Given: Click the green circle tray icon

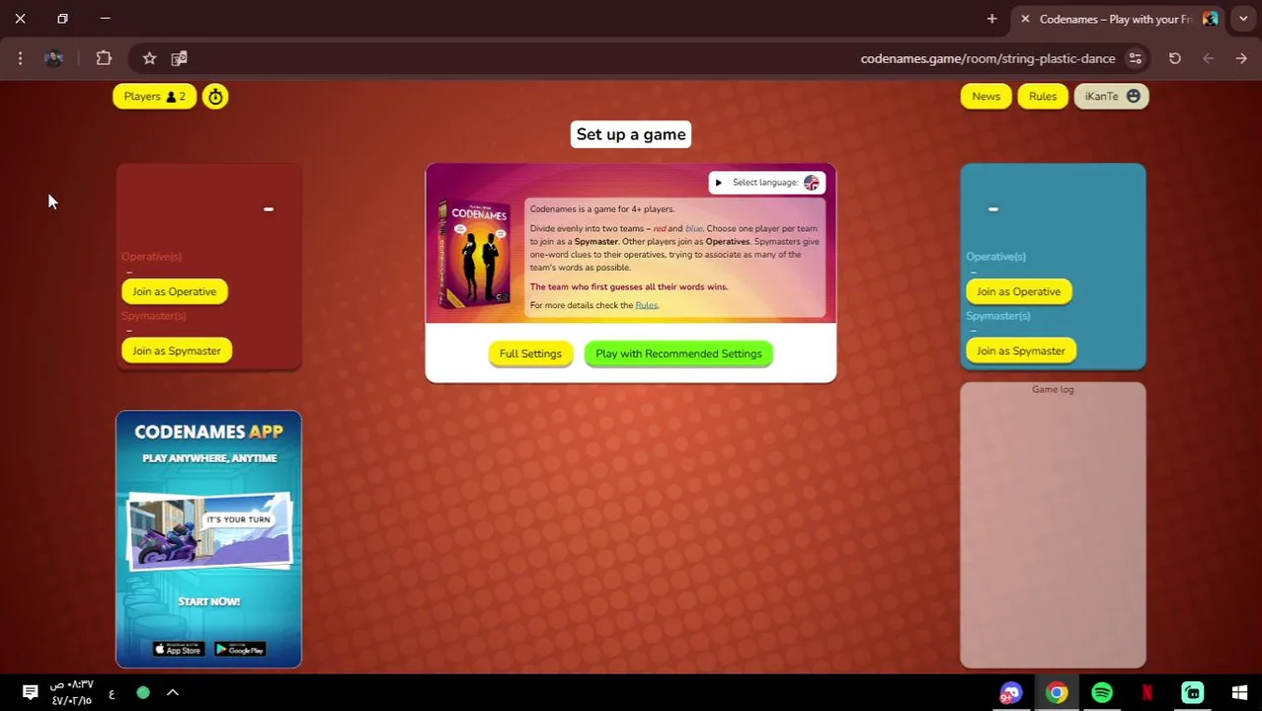Looking at the screenshot, I should (x=143, y=692).
